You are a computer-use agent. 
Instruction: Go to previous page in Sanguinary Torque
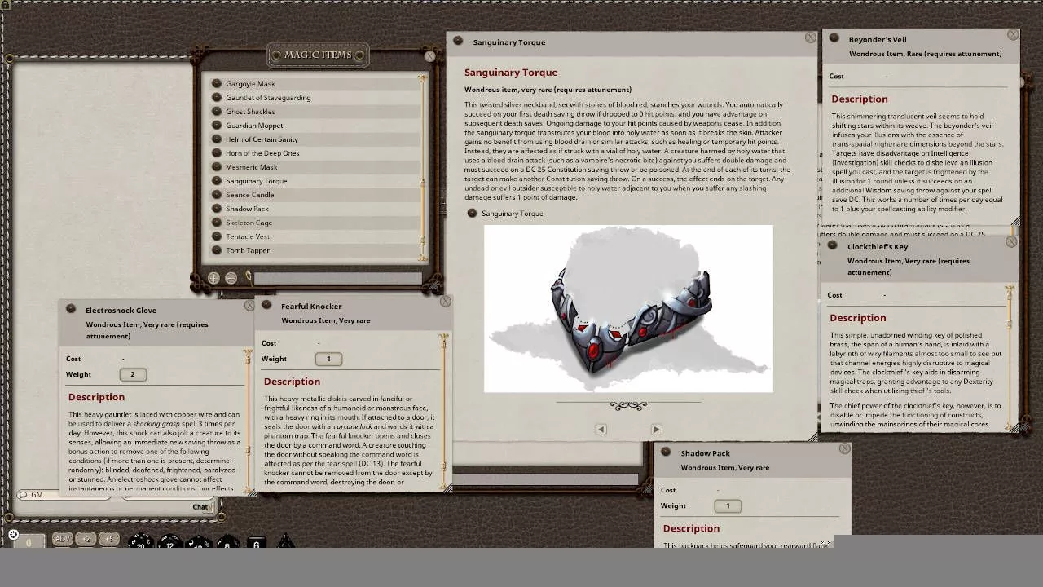tap(601, 429)
